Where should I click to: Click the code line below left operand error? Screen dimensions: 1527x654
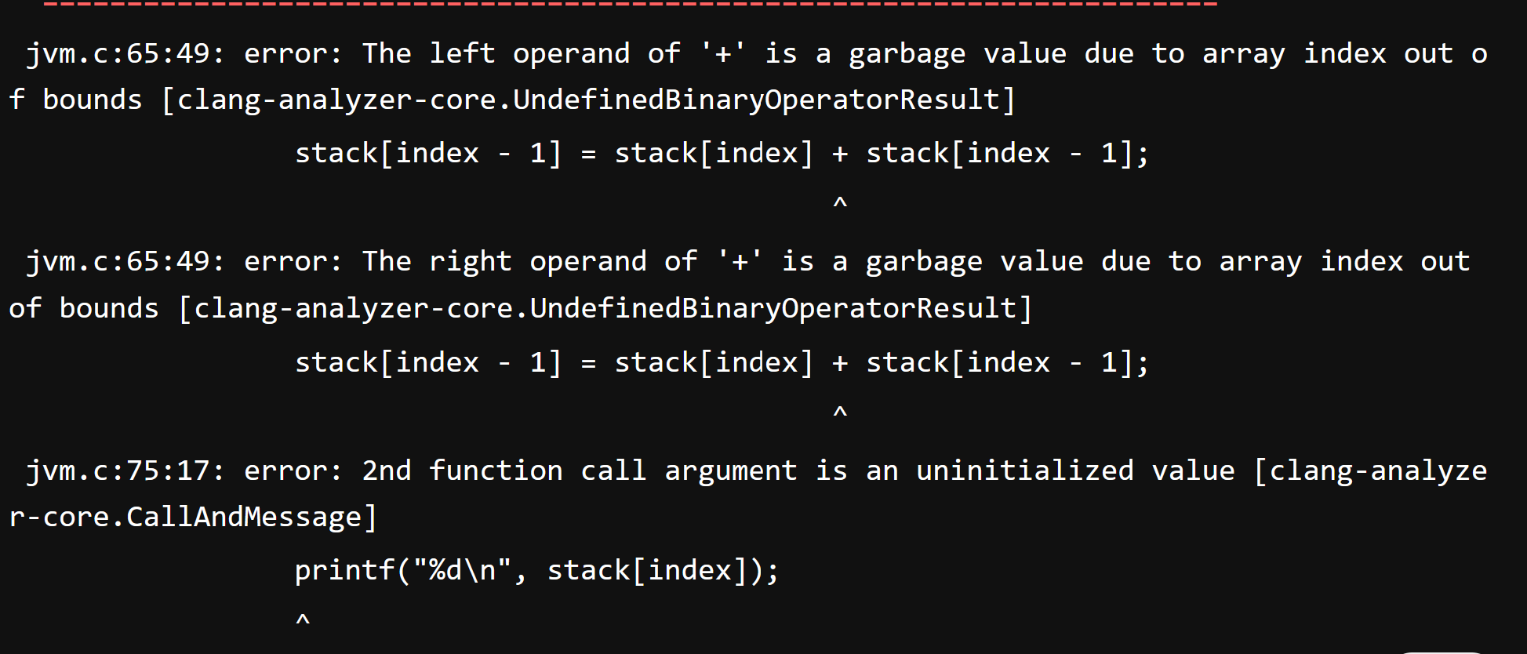coord(722,154)
